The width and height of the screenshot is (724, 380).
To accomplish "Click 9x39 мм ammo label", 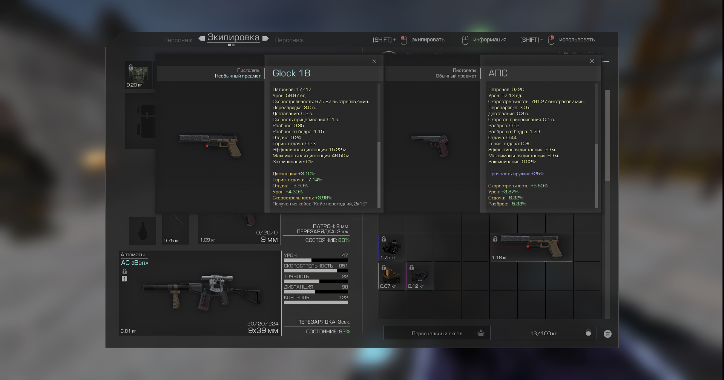I will 263,330.
